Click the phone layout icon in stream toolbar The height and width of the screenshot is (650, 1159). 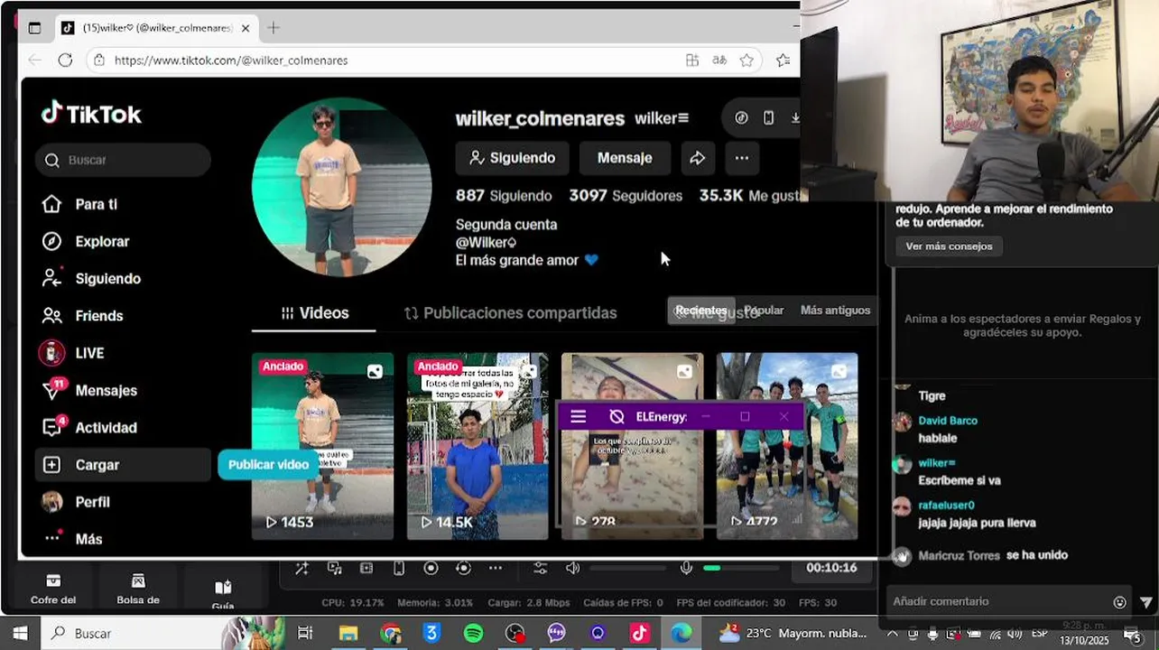(x=399, y=568)
